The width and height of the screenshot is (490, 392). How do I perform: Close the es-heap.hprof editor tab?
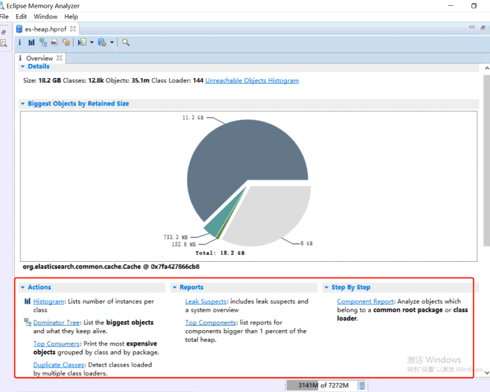click(73, 29)
